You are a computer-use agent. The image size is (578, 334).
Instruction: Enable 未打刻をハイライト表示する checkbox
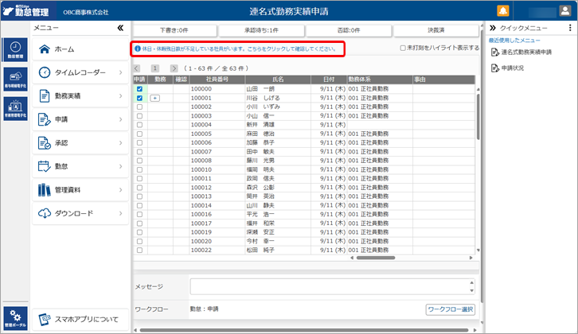point(404,49)
